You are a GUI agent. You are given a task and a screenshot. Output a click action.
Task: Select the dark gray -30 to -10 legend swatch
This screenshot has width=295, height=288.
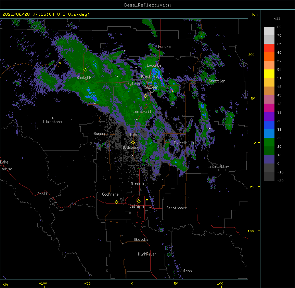point(269,176)
